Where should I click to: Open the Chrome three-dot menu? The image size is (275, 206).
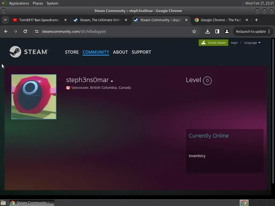pyautogui.click(x=269, y=31)
